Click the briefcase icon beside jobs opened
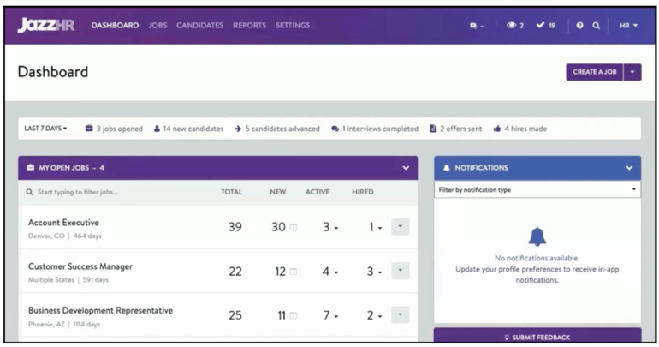Viewport: 659px width, 347px height. [x=89, y=129]
